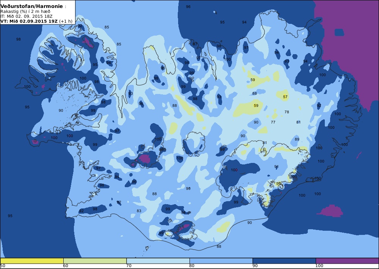Screen dimensions: 379x269
Task: Click the legend scale label "80"
Action: 192,266
